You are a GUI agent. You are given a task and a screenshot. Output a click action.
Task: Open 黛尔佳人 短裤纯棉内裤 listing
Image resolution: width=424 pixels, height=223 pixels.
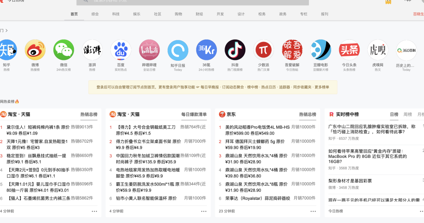38,130
